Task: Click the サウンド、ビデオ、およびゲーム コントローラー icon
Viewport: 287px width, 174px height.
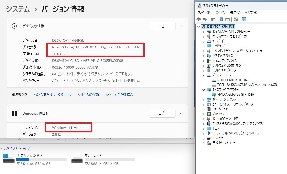Action: 209,51
